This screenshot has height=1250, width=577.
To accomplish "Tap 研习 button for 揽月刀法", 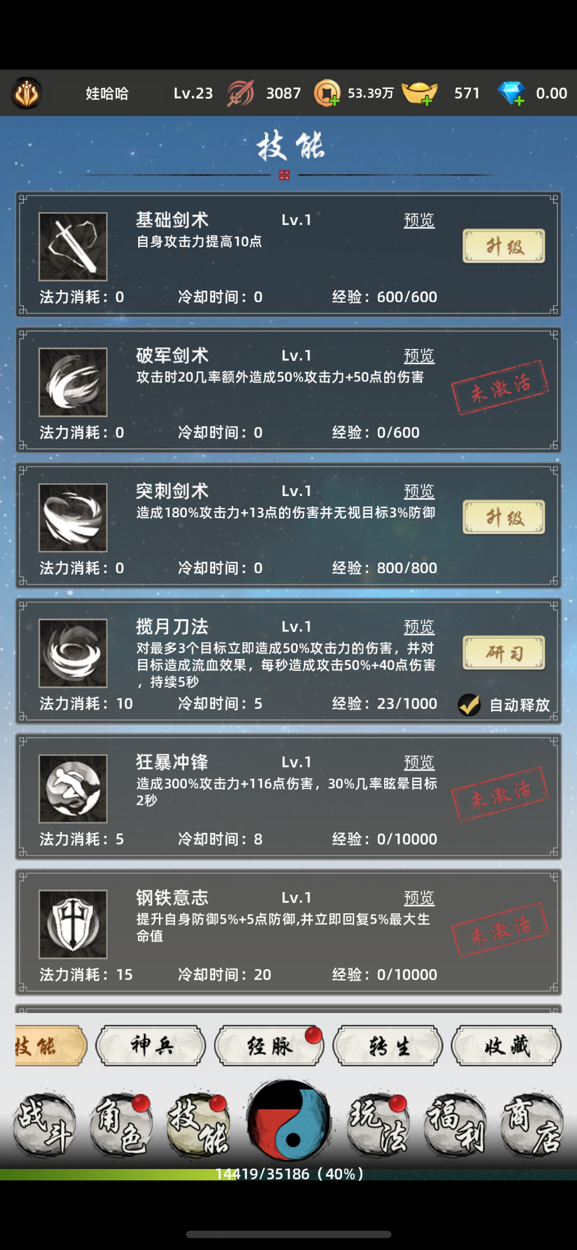I will (x=504, y=653).
